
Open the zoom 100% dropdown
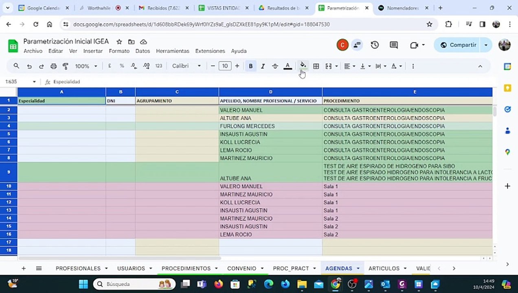[x=86, y=66]
